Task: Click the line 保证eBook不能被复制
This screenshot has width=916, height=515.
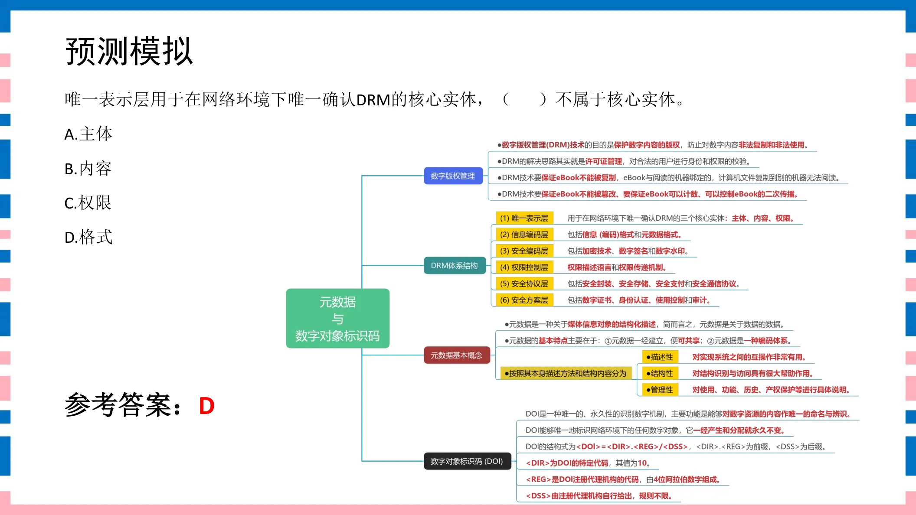Action: pos(670,178)
